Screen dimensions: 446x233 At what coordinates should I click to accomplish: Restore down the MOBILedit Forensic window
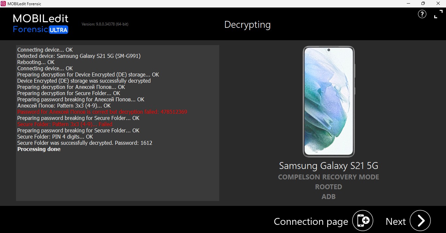[x=423, y=4]
